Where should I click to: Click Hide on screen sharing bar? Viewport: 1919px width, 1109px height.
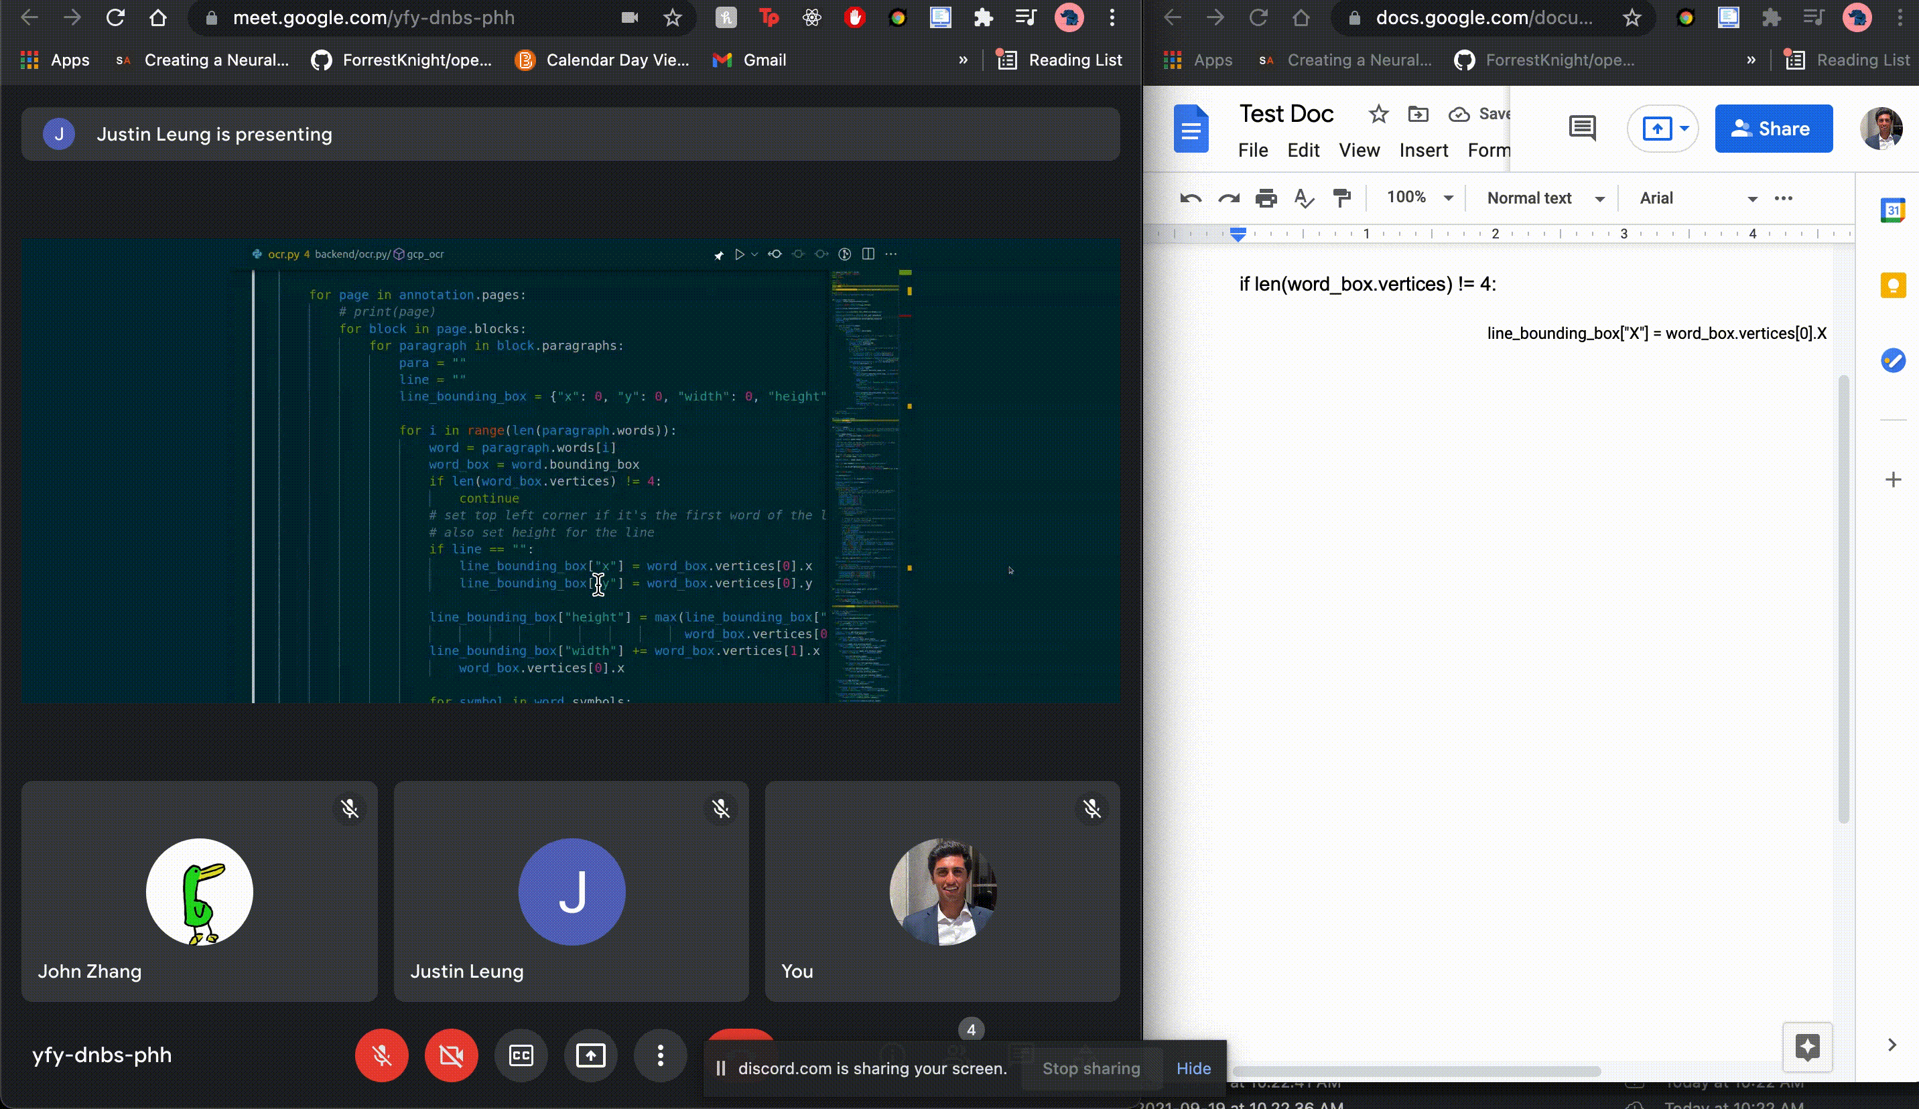1193,1068
